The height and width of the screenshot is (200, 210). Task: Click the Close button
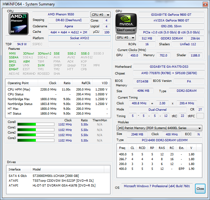point(200,188)
